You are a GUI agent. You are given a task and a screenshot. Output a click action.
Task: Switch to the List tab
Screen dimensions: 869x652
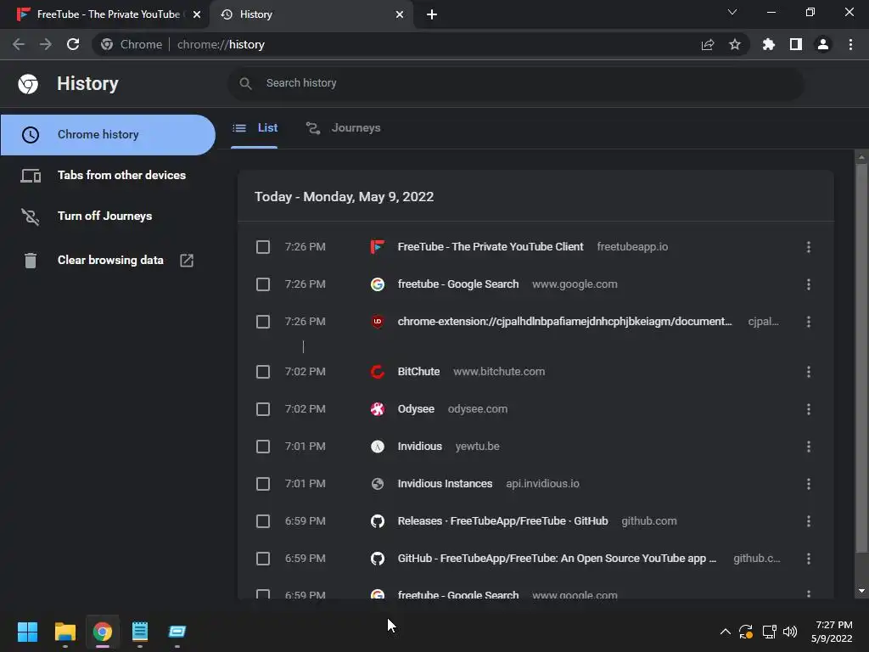255,128
